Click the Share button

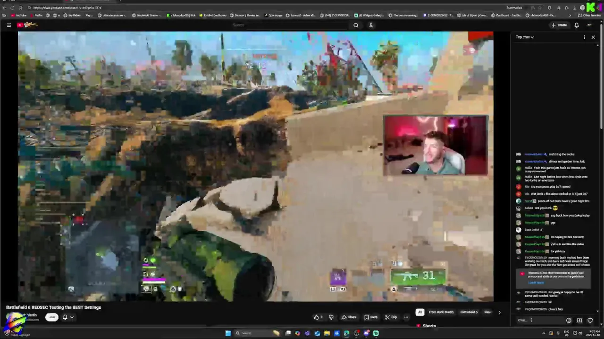[x=349, y=317]
